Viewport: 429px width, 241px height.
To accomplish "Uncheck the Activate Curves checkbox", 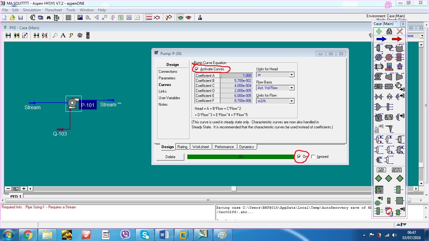I will (197, 69).
